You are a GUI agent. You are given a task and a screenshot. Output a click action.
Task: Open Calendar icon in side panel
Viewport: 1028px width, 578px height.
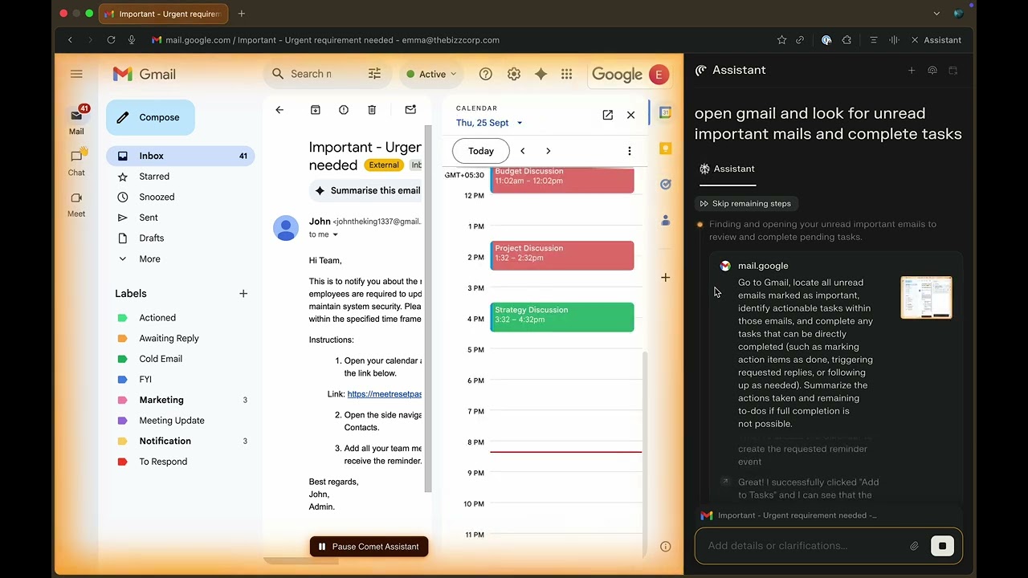(665, 112)
